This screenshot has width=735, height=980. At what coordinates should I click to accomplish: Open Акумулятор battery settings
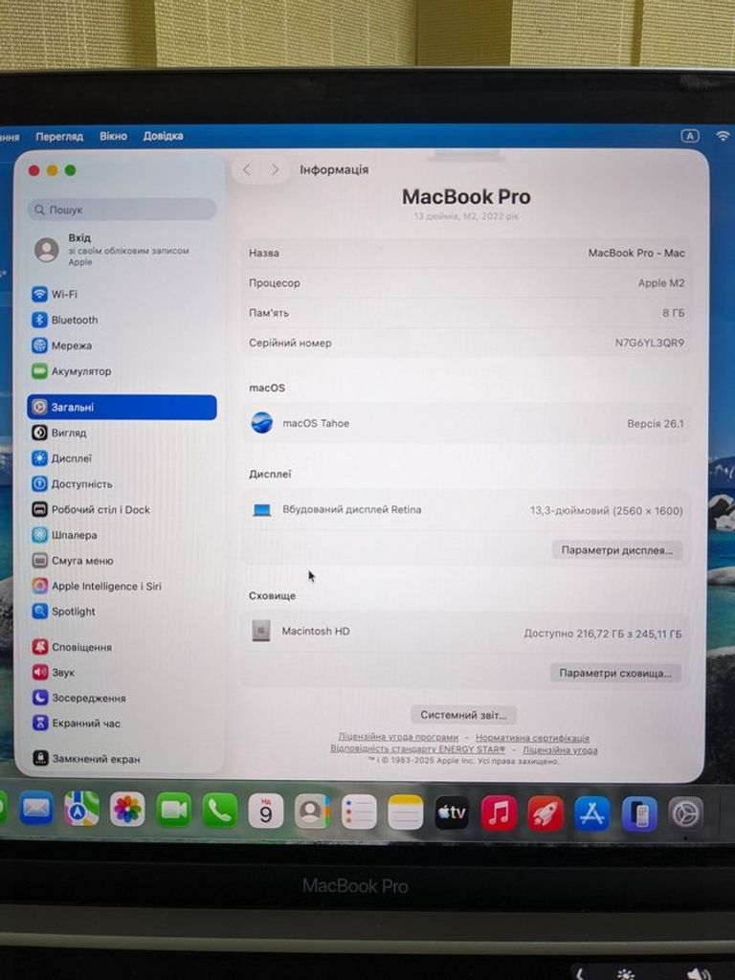tap(71, 370)
